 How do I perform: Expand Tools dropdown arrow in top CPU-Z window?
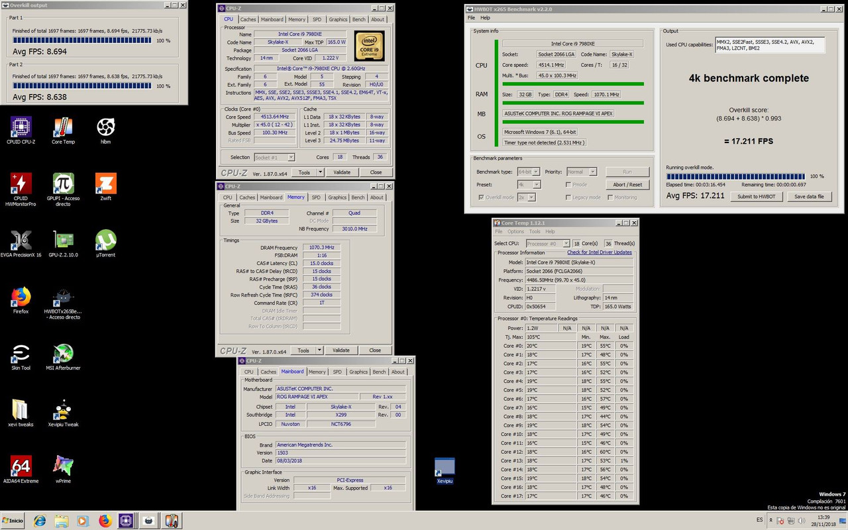pos(320,172)
